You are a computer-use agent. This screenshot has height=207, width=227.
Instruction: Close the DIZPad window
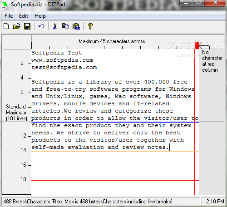click(215, 3)
